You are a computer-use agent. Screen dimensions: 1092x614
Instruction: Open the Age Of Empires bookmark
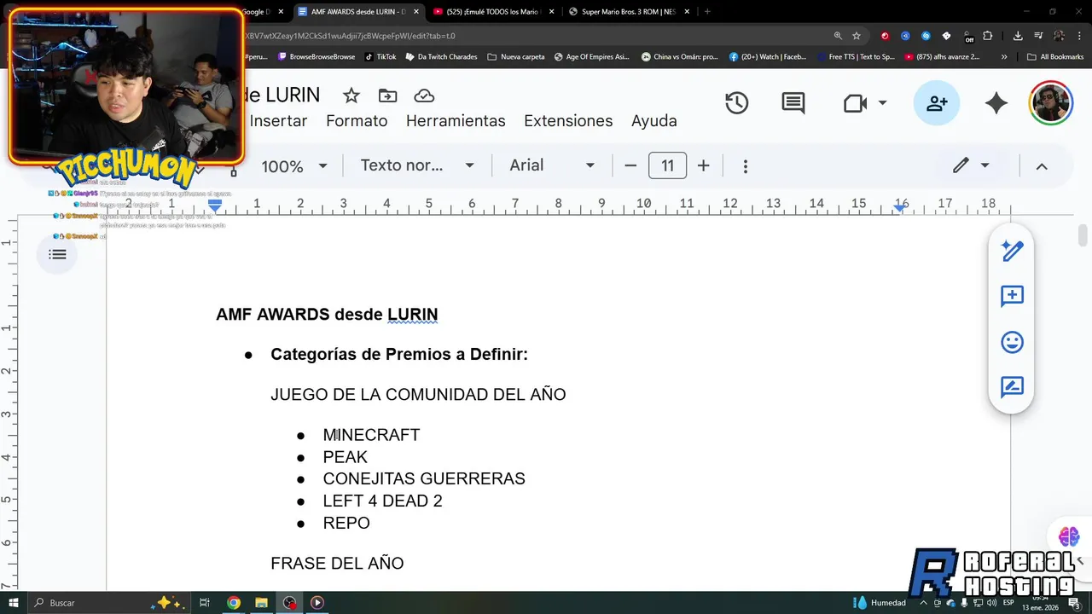(x=591, y=57)
